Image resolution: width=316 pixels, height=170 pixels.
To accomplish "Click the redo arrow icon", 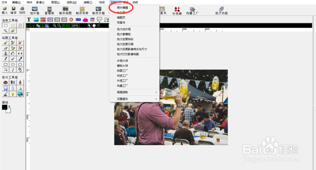I will click(33, 26).
